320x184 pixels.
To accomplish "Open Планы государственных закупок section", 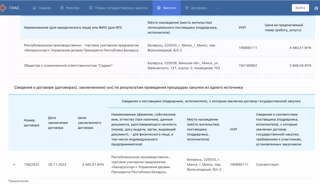I will [x=120, y=8].
